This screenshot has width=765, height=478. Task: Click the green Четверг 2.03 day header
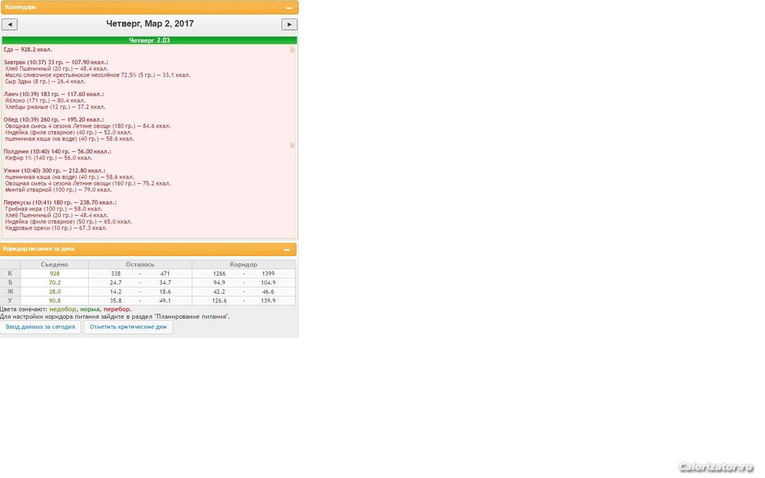click(149, 40)
